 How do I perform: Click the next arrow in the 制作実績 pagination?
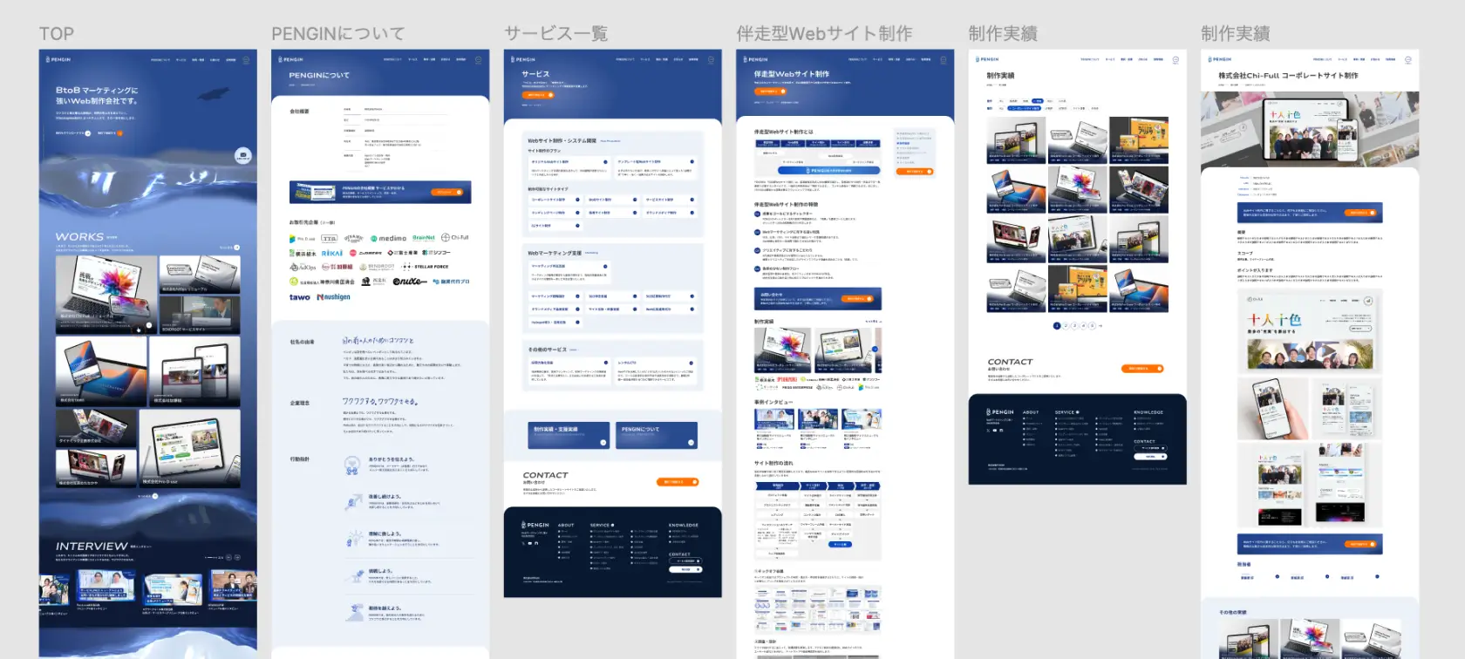click(x=1100, y=326)
